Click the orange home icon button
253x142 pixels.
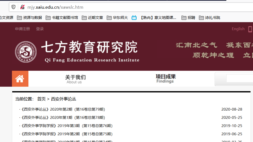(x=20, y=79)
